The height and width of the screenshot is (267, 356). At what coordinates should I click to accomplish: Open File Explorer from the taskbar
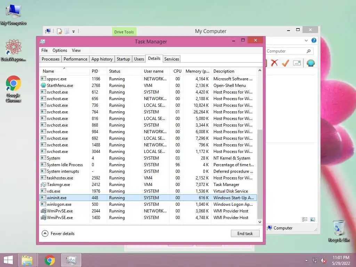[27, 260]
